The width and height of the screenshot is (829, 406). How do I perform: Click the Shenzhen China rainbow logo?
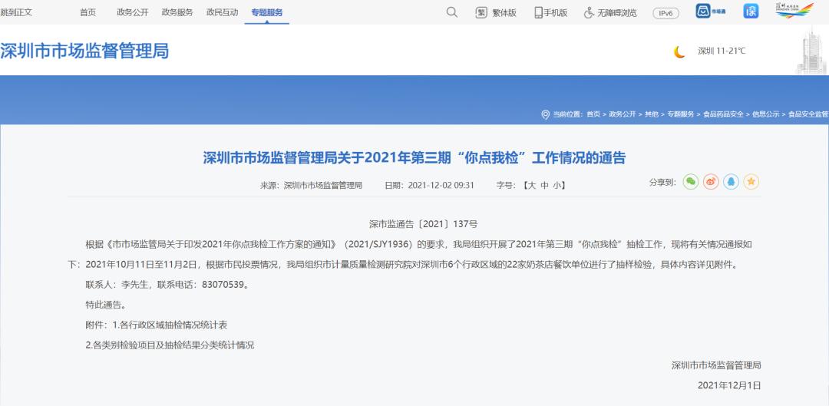click(x=794, y=12)
